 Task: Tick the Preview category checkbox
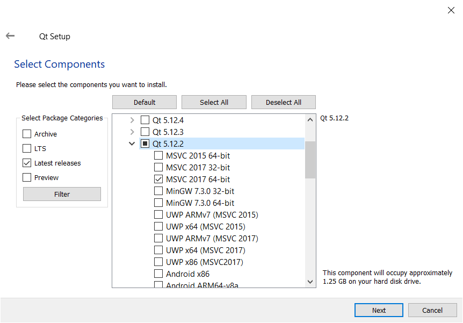tap(27, 177)
